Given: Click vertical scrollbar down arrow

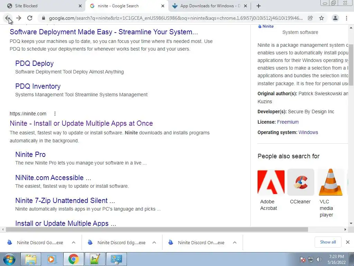Looking at the screenshot, I should point(351,223).
